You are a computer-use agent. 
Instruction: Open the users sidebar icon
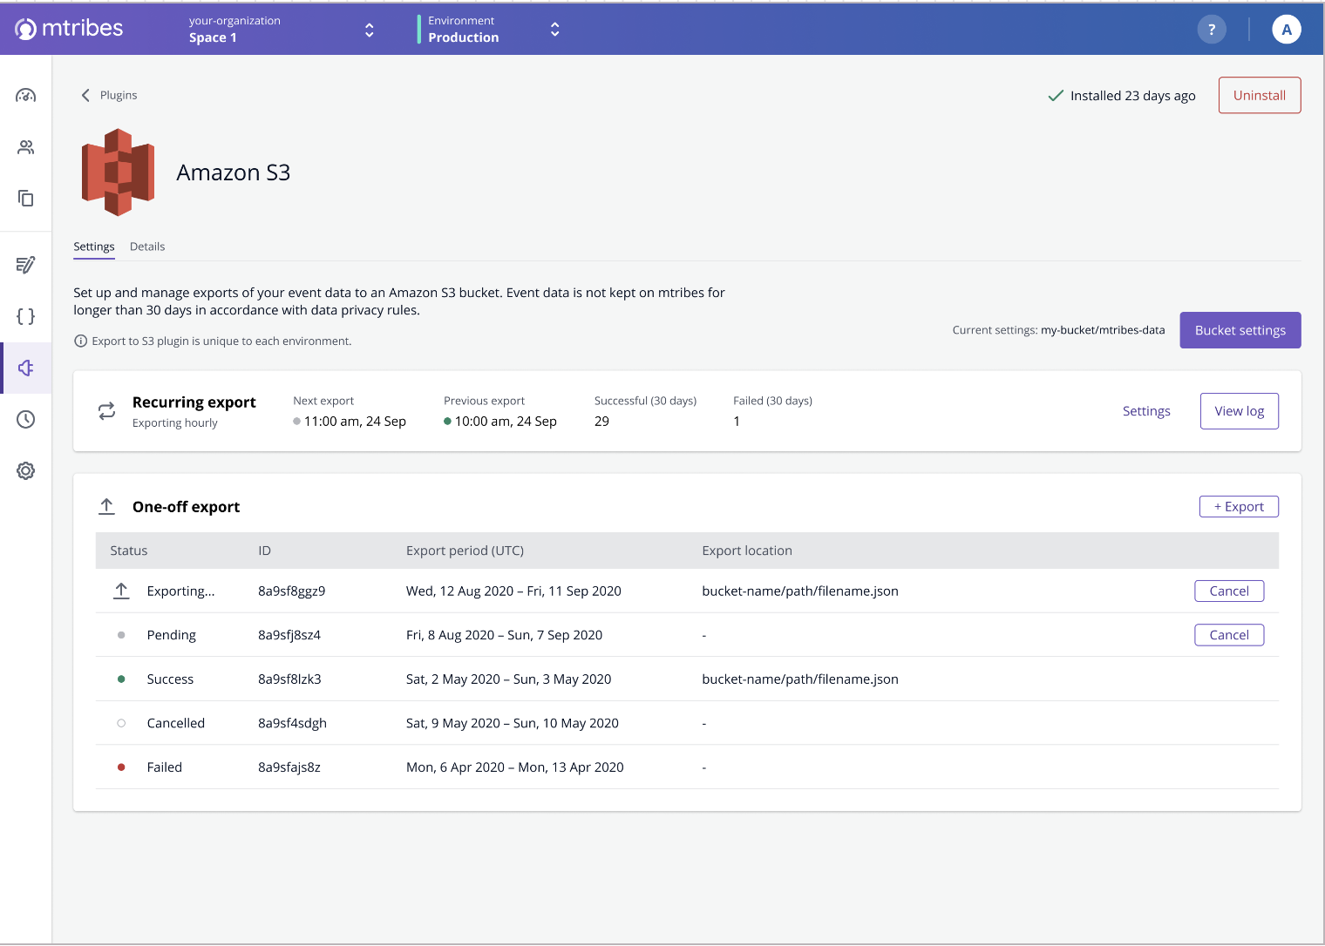coord(26,147)
